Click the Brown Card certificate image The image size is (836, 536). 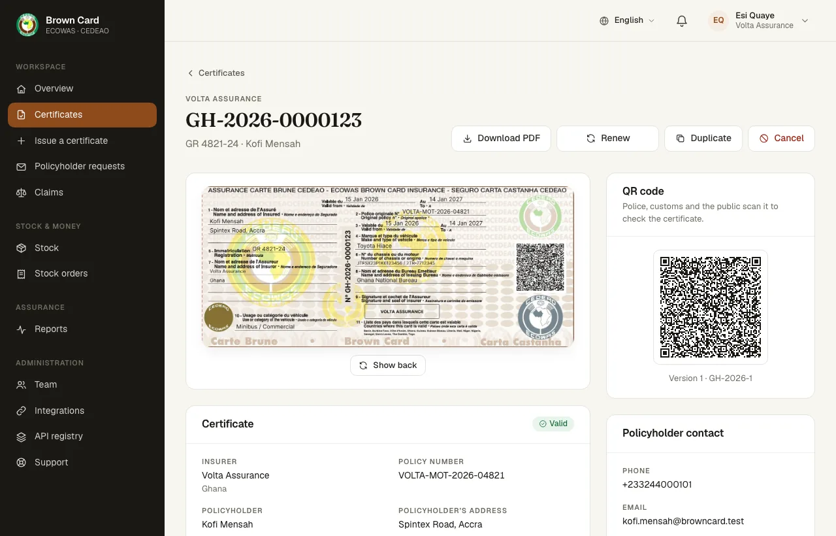click(x=388, y=267)
